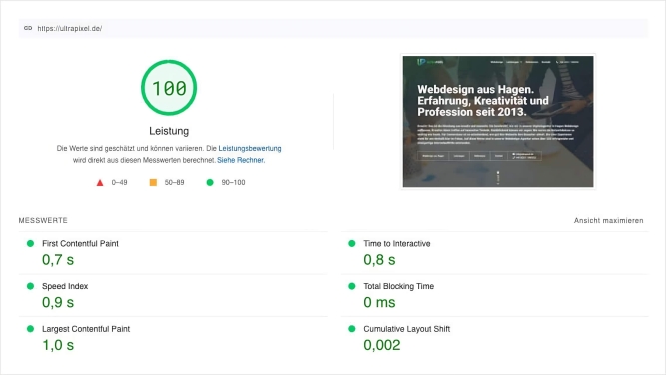The width and height of the screenshot is (666, 375).
Task: Click the 100 performance score gauge
Action: [169, 88]
